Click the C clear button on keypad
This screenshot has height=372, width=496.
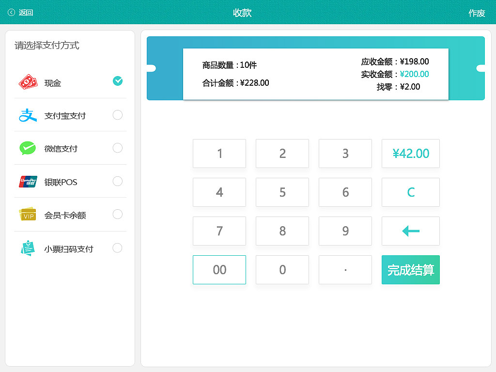coord(410,192)
